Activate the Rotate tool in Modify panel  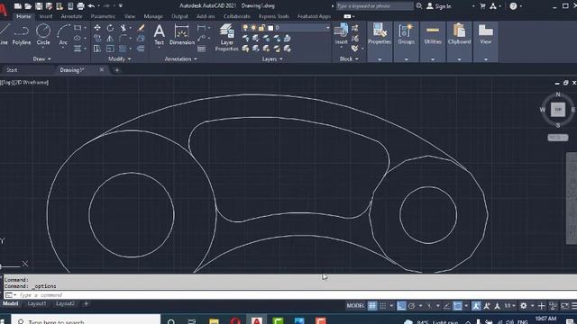click(x=110, y=28)
